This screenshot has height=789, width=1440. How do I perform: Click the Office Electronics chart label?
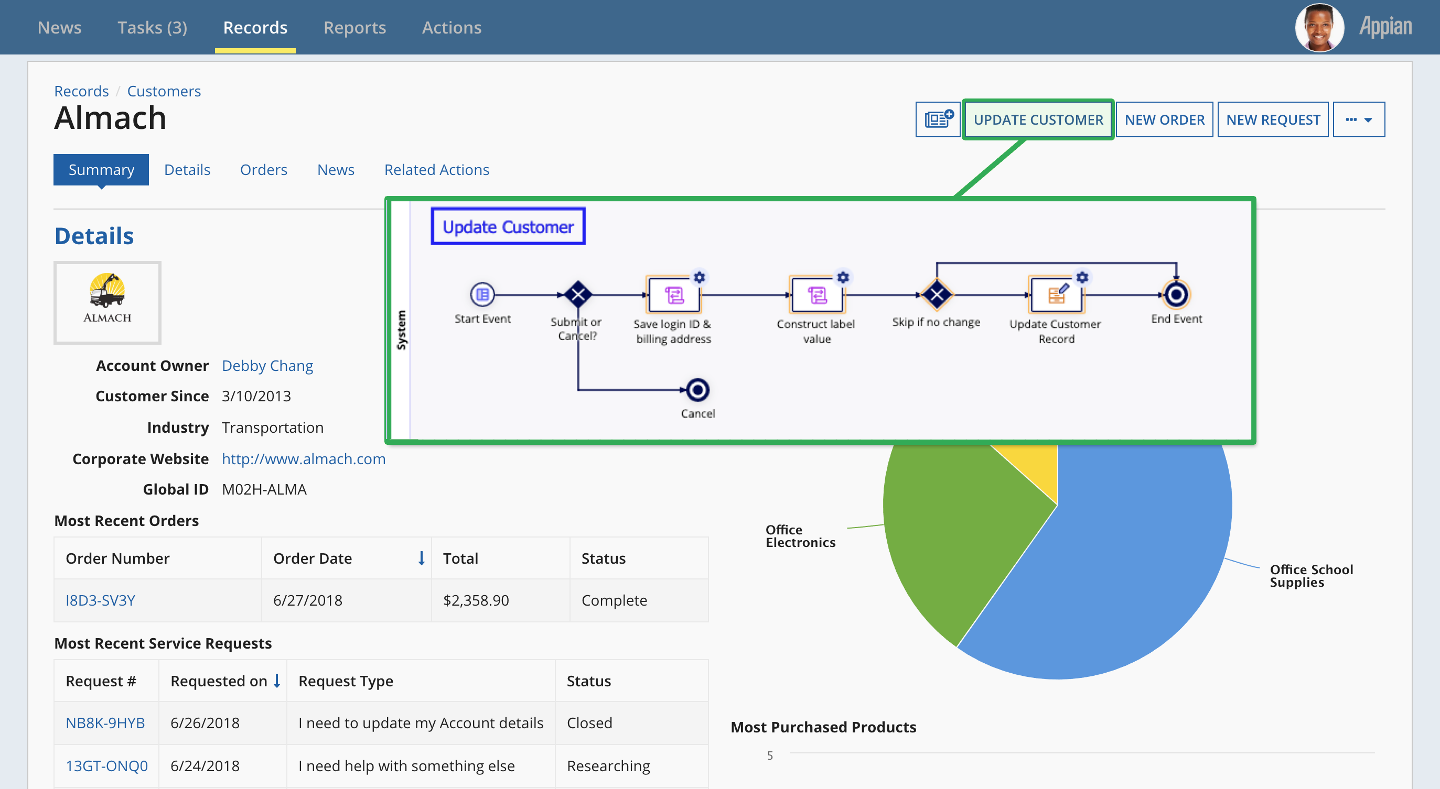click(801, 536)
